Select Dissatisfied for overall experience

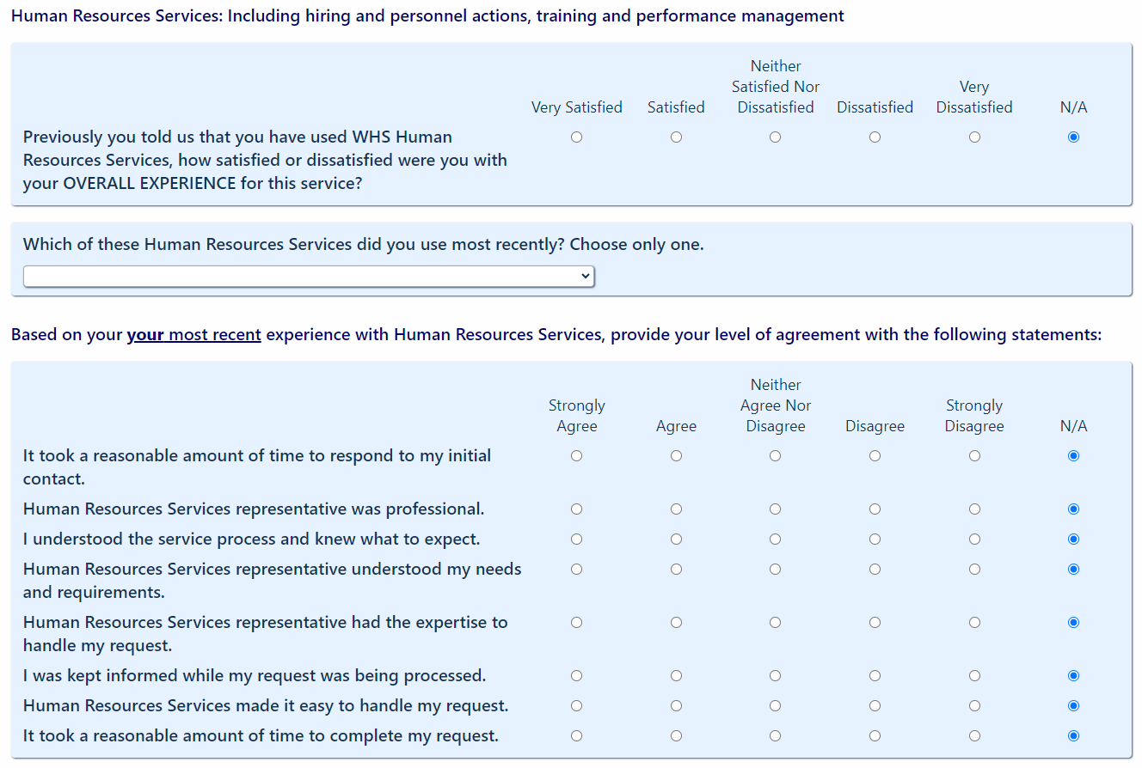coord(875,137)
